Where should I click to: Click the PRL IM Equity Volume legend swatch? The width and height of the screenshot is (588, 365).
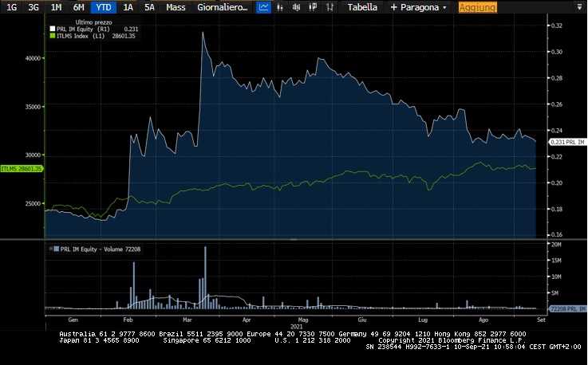(57, 249)
